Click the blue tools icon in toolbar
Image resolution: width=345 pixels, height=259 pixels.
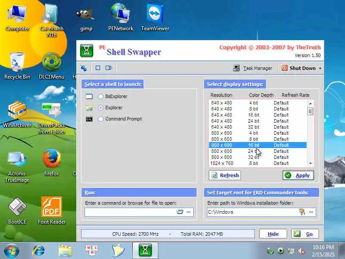click(x=84, y=68)
